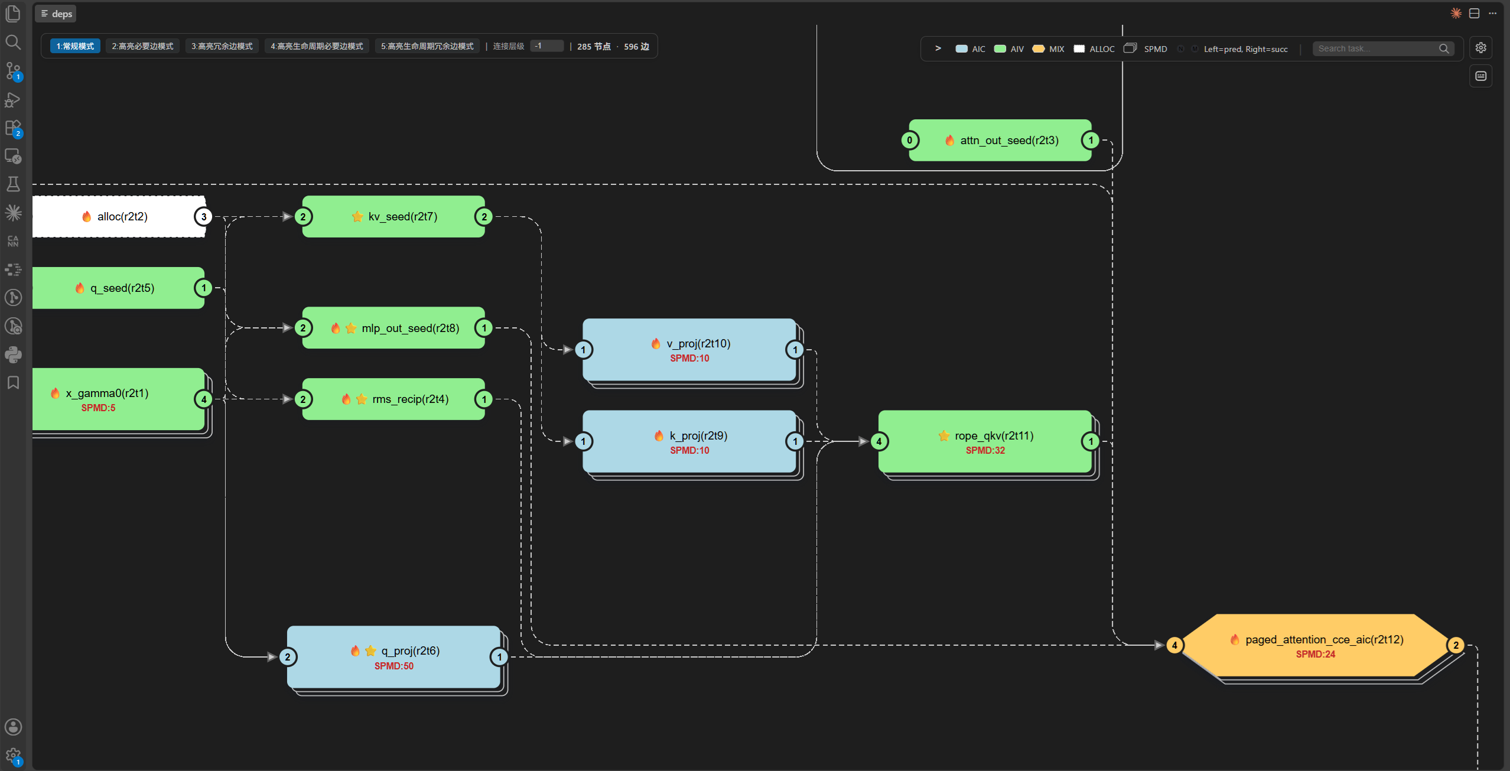Select the rms_recip(r2t4) node

click(x=393, y=399)
